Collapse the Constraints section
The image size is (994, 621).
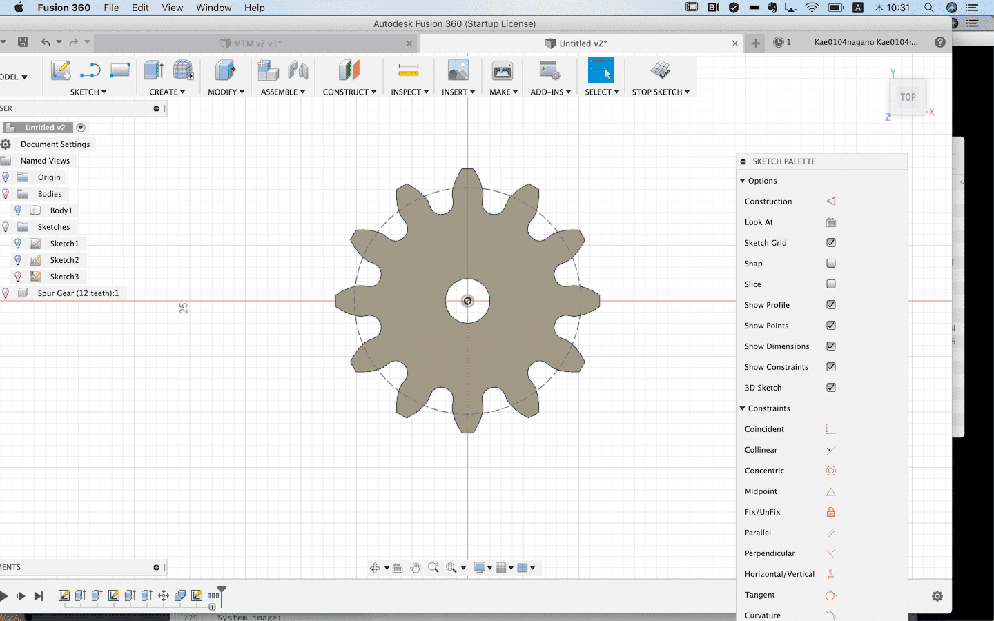[x=743, y=408]
